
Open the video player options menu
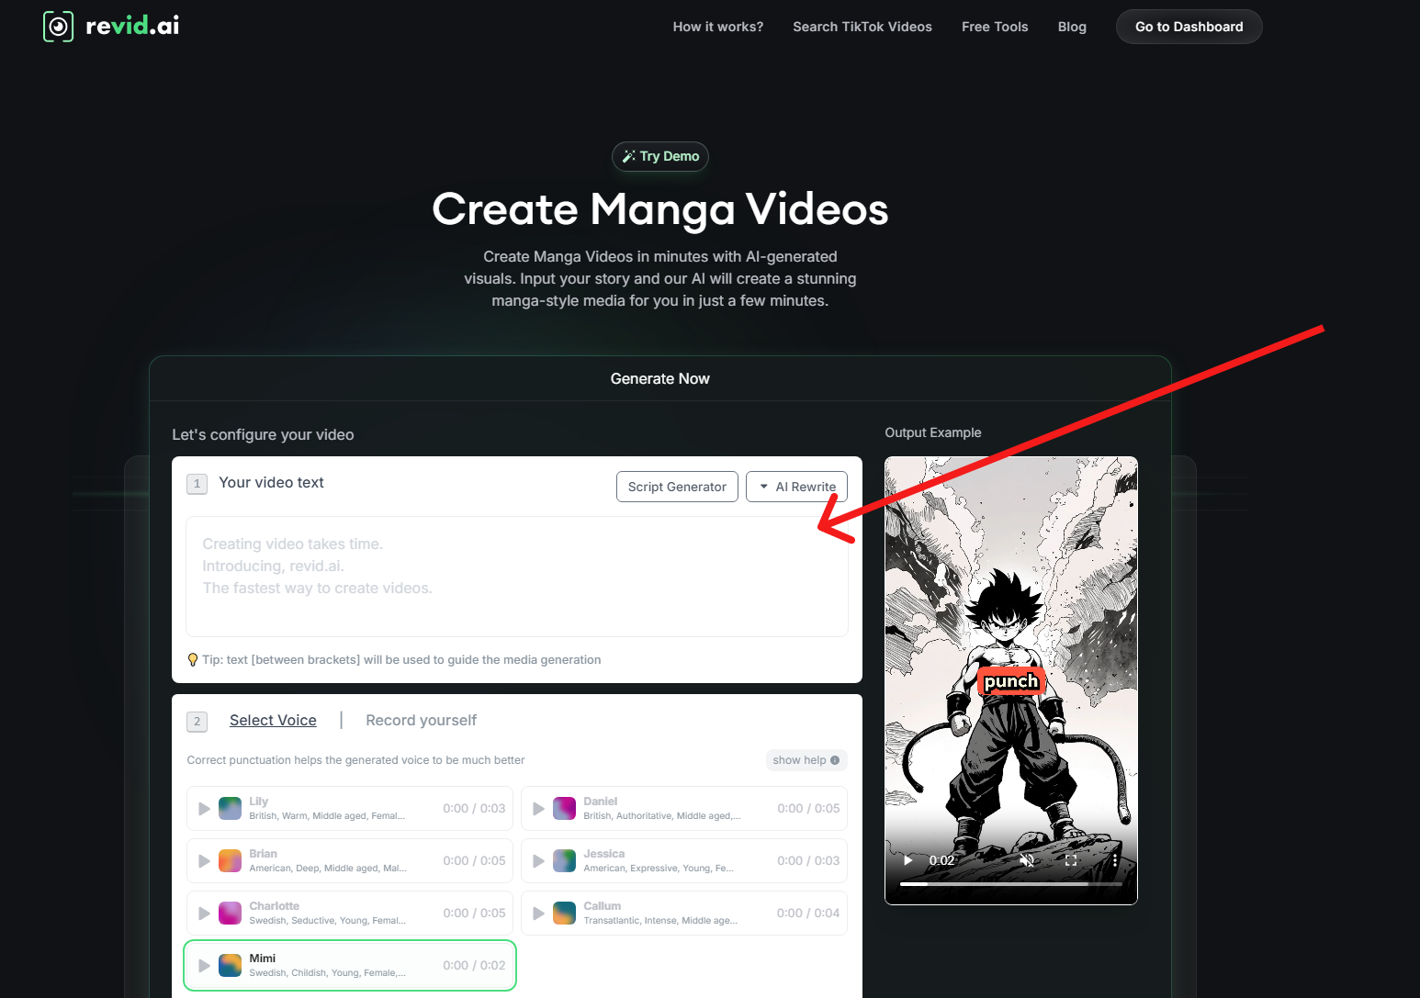point(1116,859)
